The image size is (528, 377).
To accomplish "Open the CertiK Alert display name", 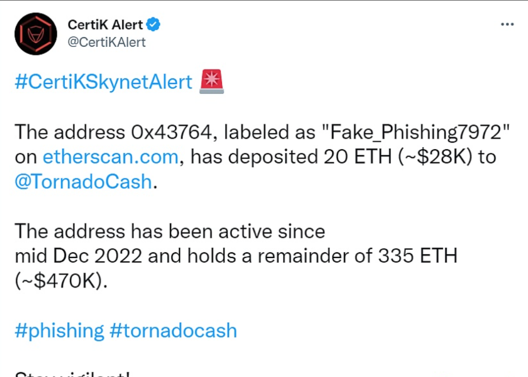I will coord(105,25).
